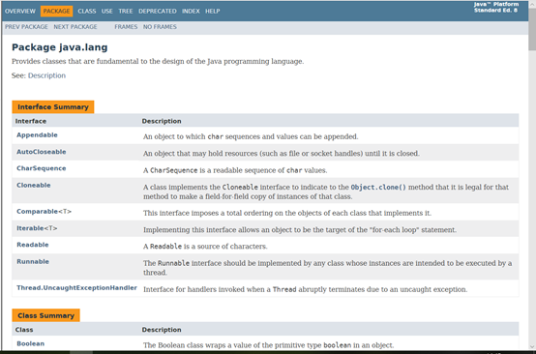
Task: Click Description header in Interface Summary table
Action: [162, 121]
